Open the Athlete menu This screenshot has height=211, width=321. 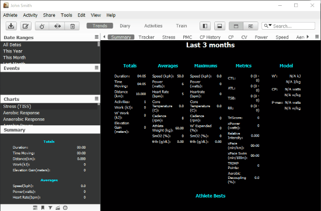pos(10,15)
